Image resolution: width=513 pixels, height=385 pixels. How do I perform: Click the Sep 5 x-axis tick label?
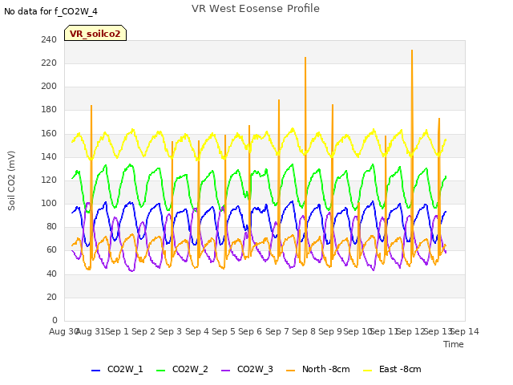[224, 331]
